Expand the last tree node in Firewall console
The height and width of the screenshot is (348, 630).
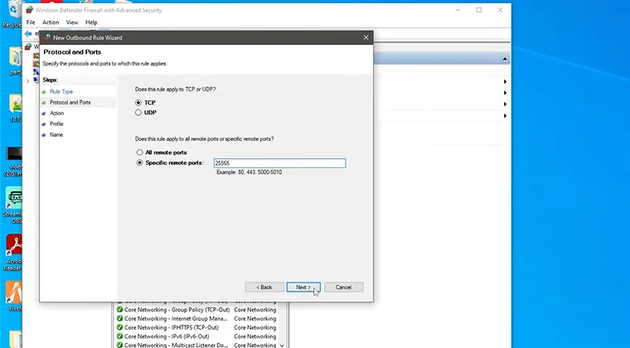tap(27, 80)
